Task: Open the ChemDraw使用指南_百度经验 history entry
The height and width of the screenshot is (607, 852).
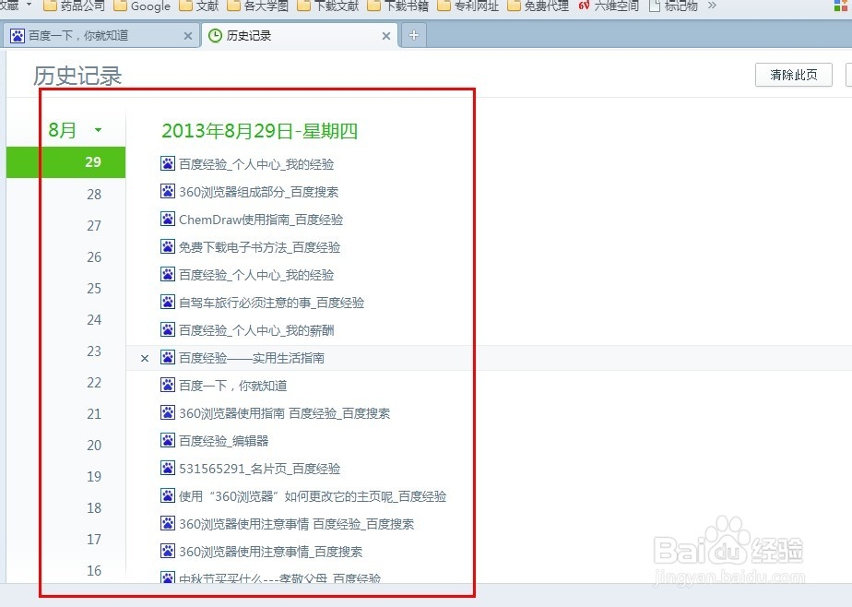Action: (x=261, y=220)
